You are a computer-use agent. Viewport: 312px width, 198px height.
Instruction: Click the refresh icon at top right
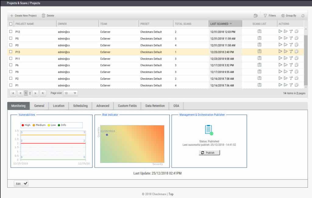[x=303, y=15]
